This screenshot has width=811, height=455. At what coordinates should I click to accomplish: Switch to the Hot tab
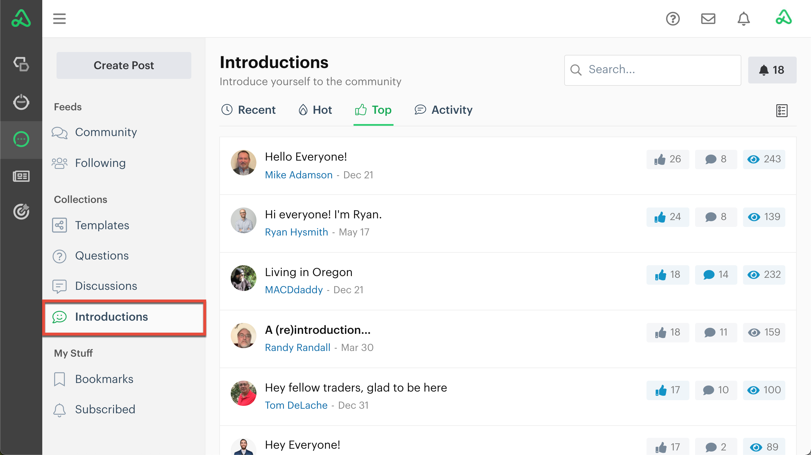[315, 110]
